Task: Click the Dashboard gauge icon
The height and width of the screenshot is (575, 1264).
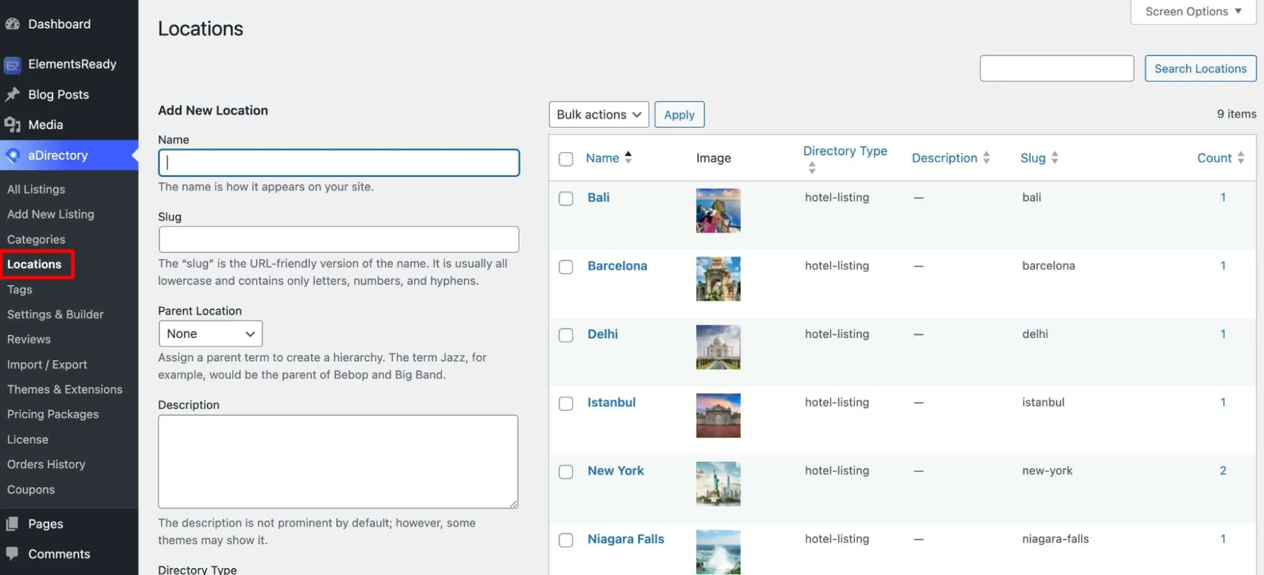Action: tap(12, 24)
